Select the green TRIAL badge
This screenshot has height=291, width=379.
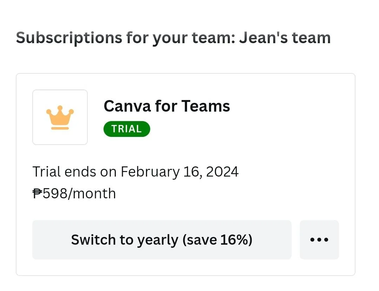pos(127,129)
